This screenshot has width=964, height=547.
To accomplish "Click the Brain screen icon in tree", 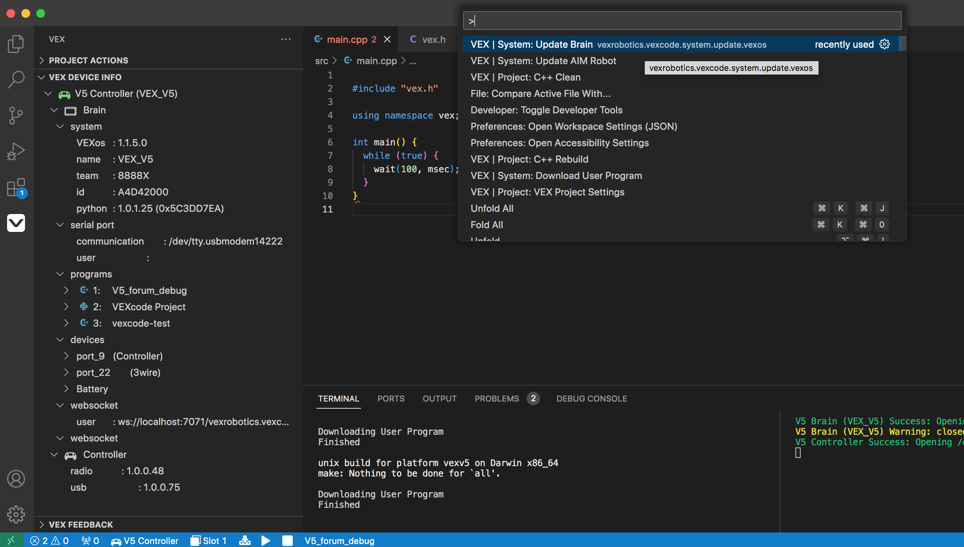I will 70,110.
